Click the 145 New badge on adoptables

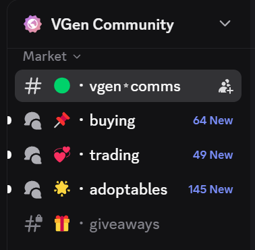(x=210, y=189)
